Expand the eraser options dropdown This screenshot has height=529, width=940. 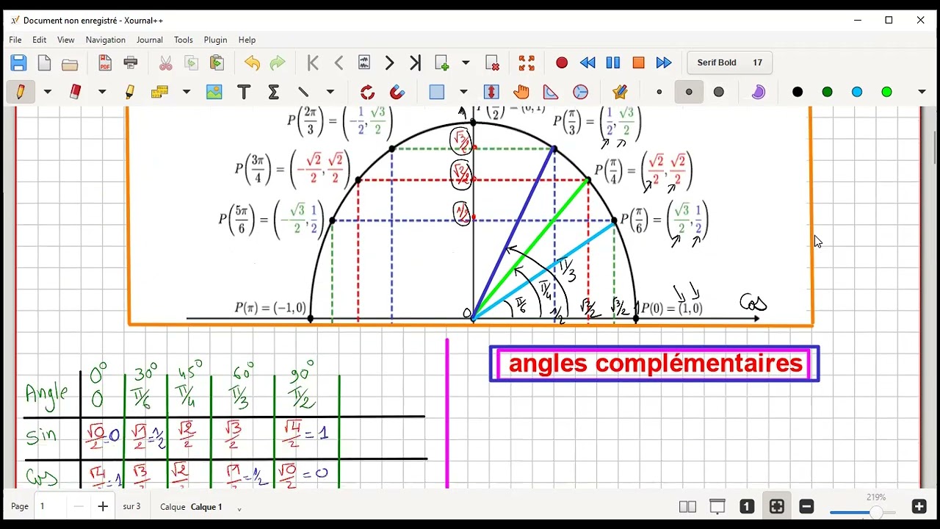click(102, 92)
